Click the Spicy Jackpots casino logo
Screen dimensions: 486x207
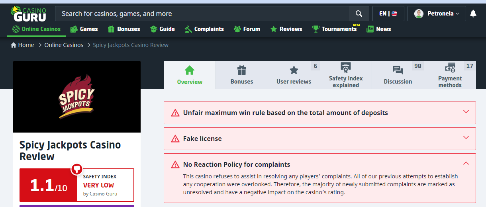pyautogui.click(x=77, y=97)
